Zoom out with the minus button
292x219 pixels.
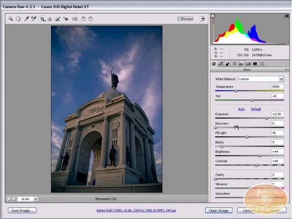pyautogui.click(x=9, y=199)
